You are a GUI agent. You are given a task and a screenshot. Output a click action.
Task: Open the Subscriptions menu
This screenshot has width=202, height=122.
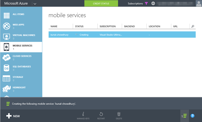135,3
